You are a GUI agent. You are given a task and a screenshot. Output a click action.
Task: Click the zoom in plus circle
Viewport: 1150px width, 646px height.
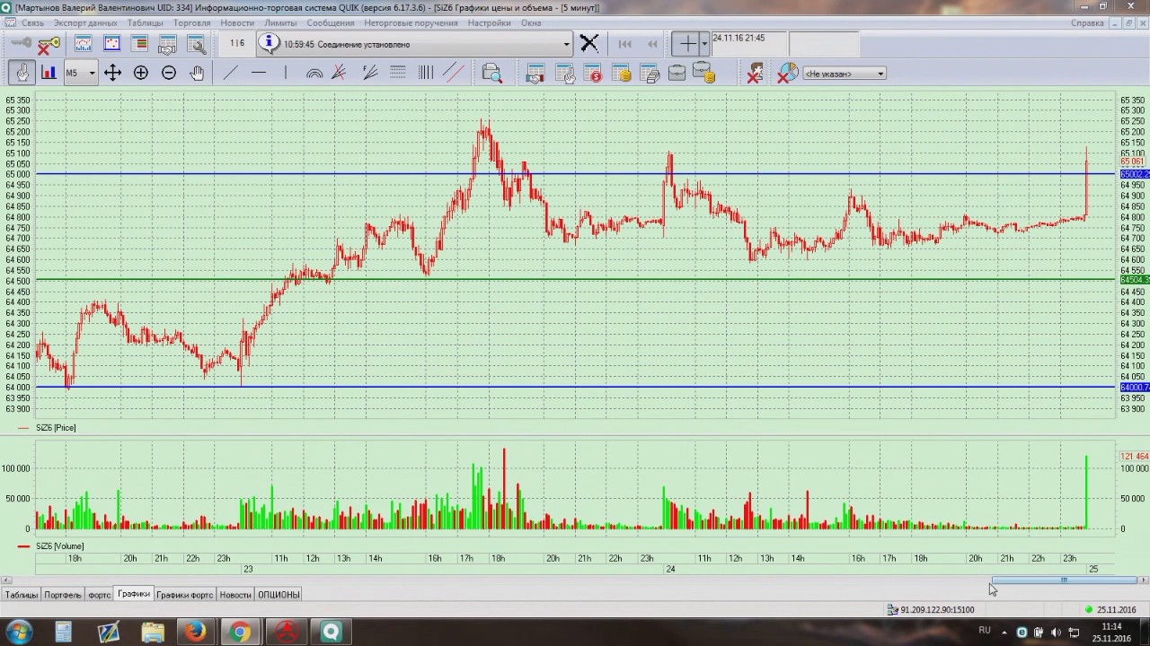coord(141,73)
